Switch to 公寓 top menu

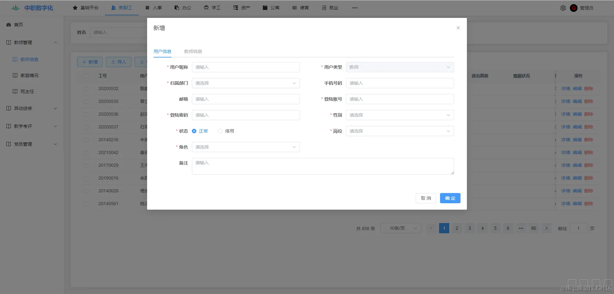tap(271, 8)
